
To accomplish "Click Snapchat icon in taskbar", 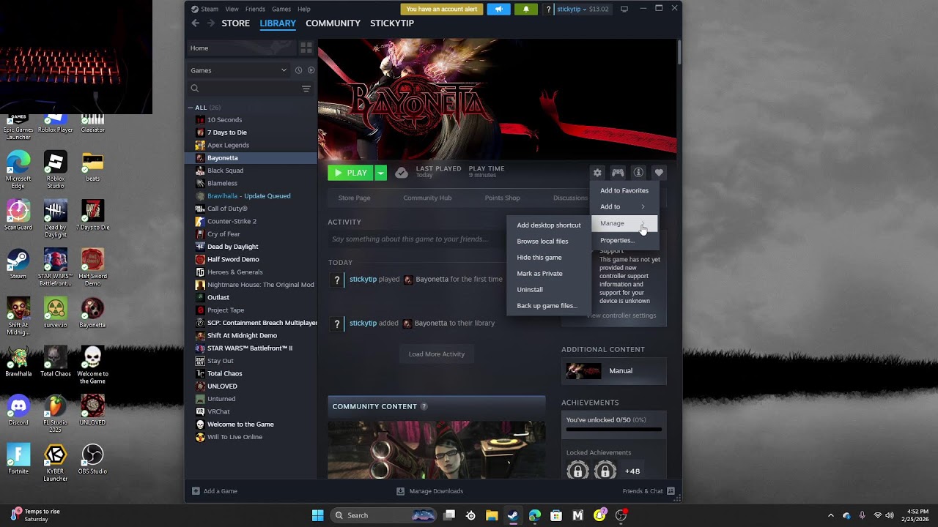I will point(599,515).
